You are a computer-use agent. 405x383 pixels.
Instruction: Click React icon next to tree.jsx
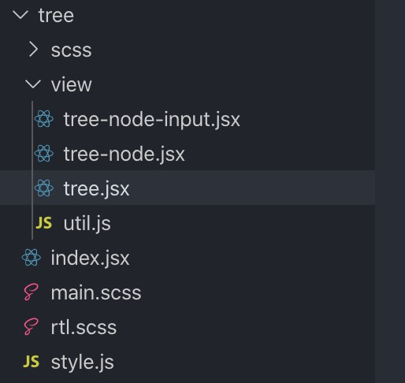(44, 188)
